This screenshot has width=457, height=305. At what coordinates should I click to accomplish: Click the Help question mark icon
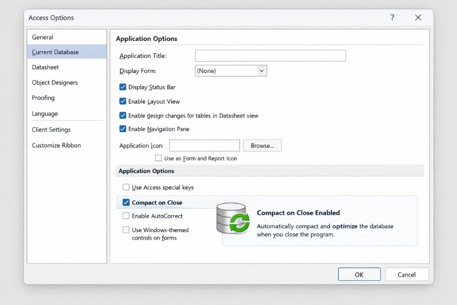pyautogui.click(x=392, y=18)
